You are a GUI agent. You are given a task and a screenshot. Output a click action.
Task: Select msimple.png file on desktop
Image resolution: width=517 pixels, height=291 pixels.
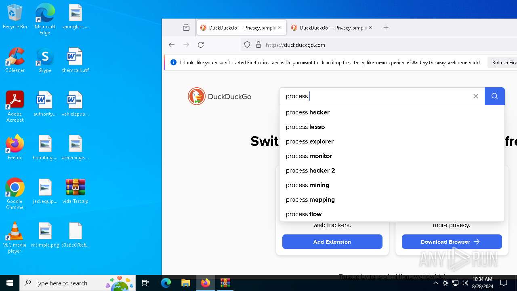click(45, 235)
